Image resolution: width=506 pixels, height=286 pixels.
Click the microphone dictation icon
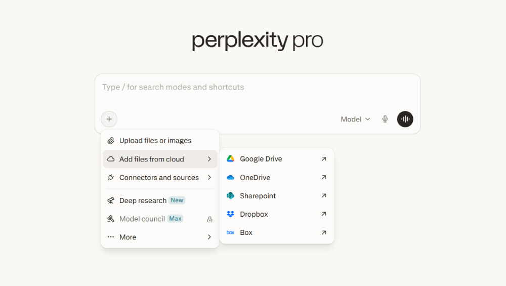[x=385, y=119]
